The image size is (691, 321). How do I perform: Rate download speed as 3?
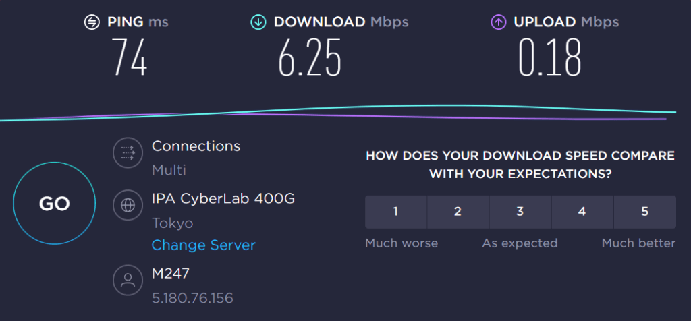point(520,212)
